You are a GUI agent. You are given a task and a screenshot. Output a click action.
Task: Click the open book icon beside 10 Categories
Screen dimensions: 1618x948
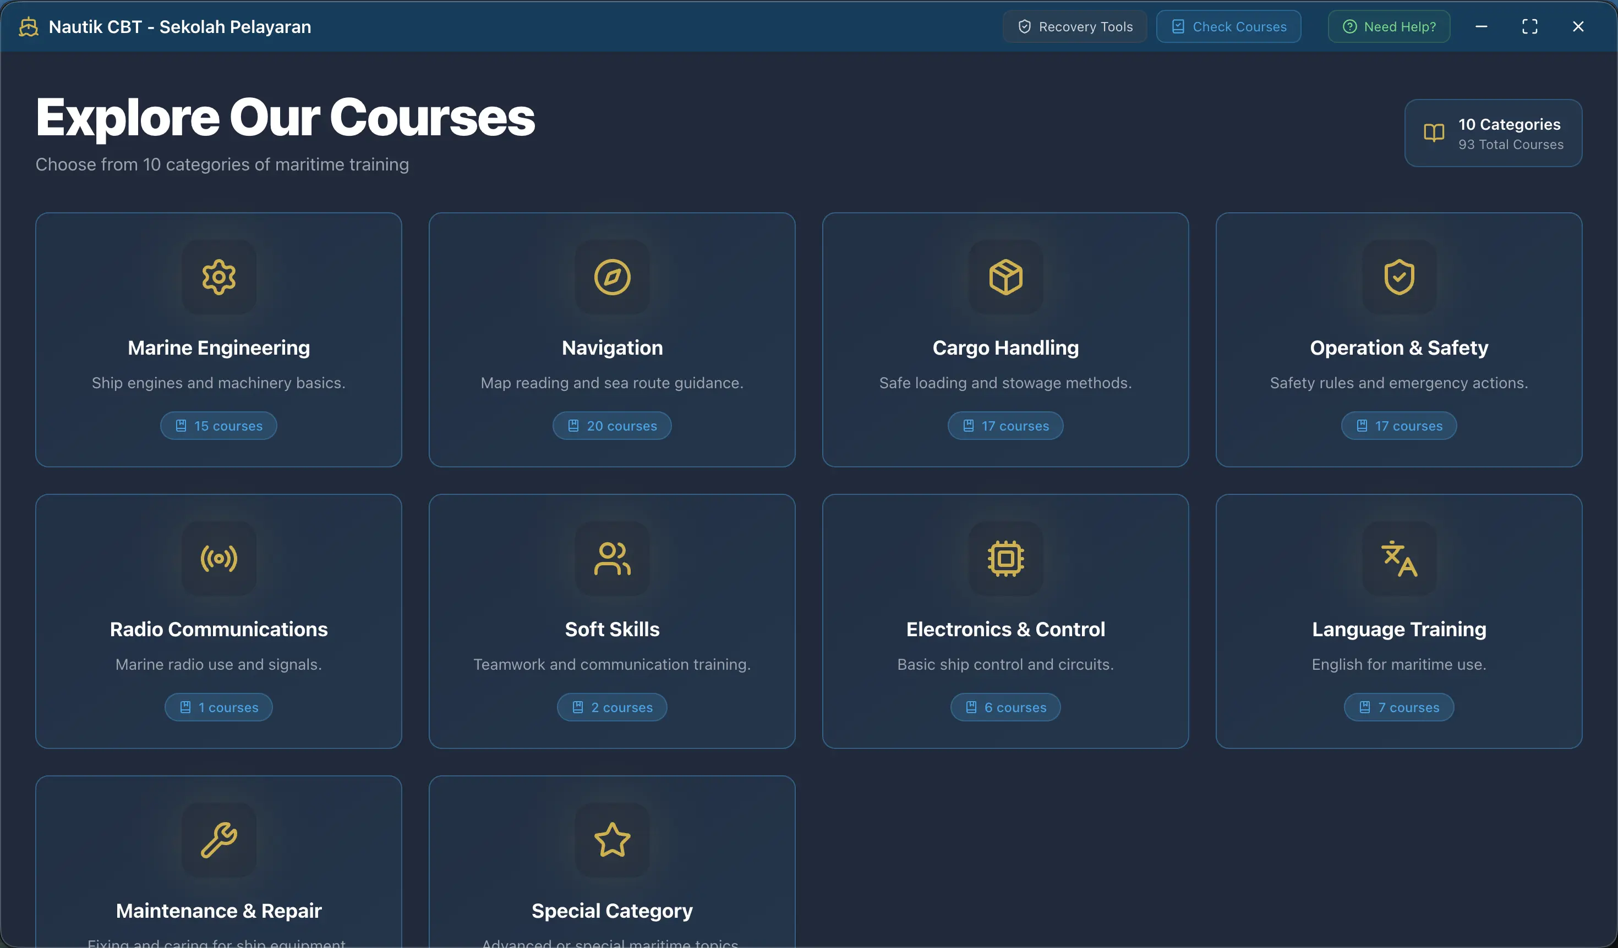tap(1434, 133)
